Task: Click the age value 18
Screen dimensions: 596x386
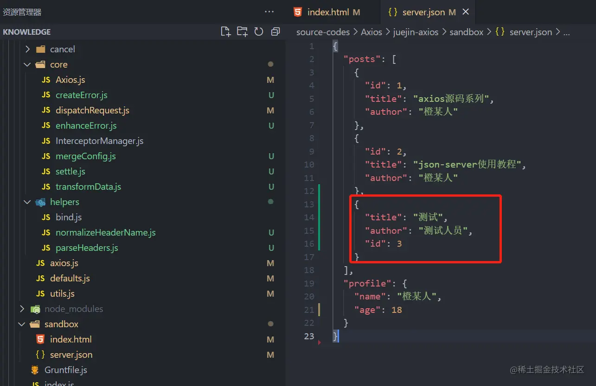Action: point(397,310)
